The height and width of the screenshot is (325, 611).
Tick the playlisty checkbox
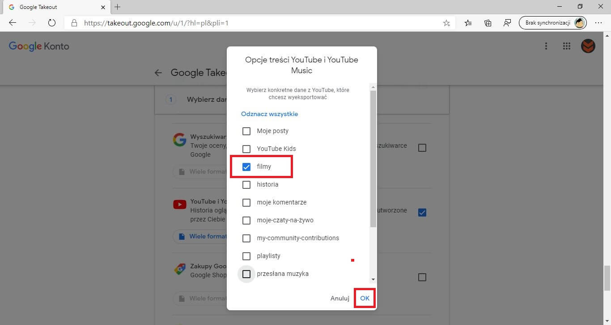(246, 256)
